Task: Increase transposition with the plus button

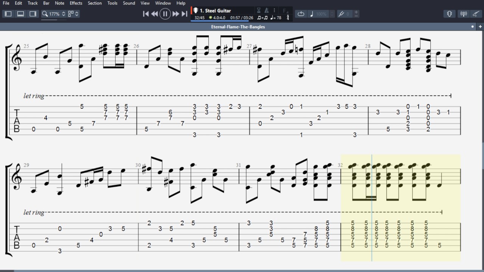Action: (x=356, y=12)
